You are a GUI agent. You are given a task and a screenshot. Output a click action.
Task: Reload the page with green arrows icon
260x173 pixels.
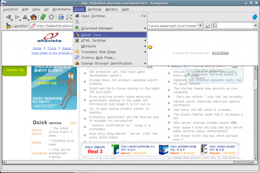(43, 17)
